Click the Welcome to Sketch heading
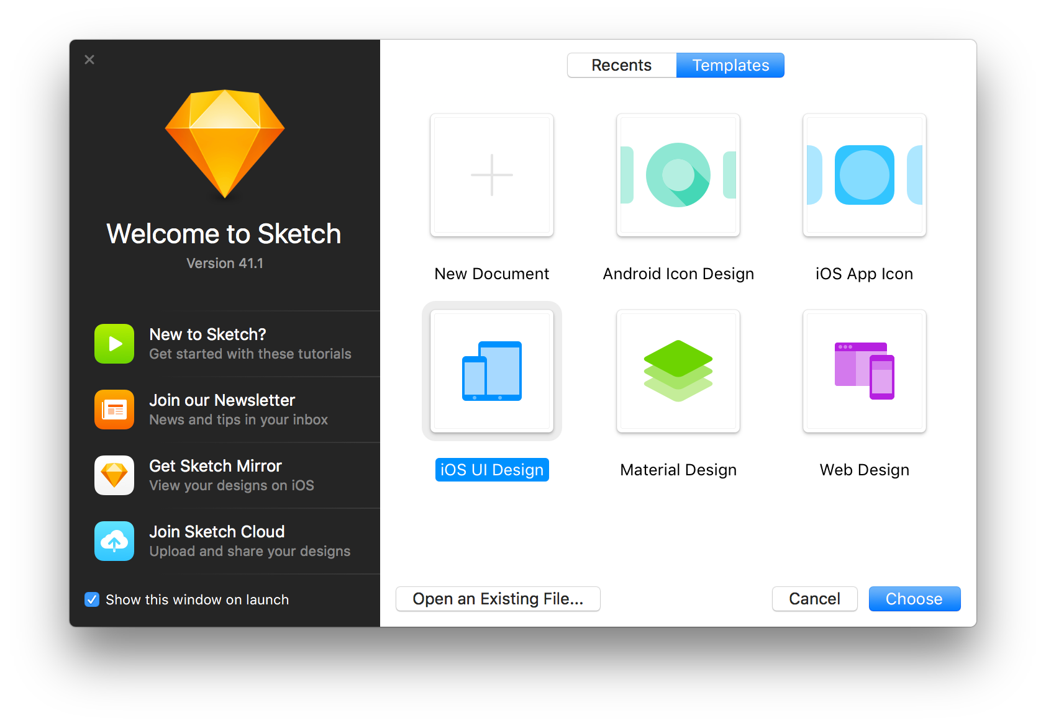Image resolution: width=1046 pixels, height=726 pixels. 224,234
